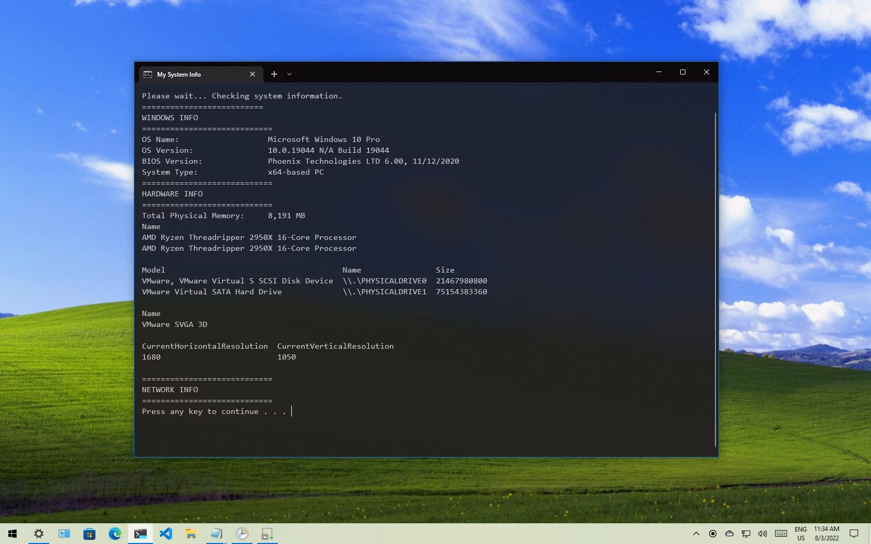Switch input language ENG US
Screen dimensions: 871x544
[x=800, y=534]
